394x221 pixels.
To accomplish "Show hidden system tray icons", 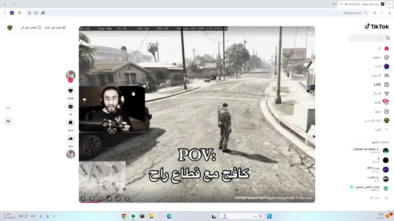I will (54, 216).
